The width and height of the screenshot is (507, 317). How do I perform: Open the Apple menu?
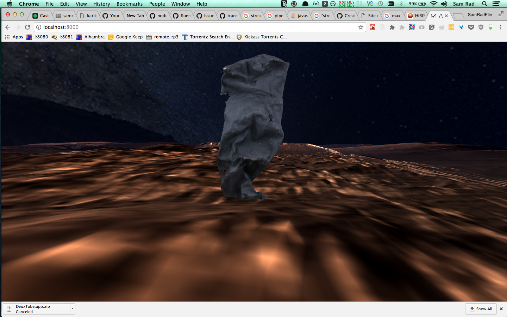coord(10,4)
